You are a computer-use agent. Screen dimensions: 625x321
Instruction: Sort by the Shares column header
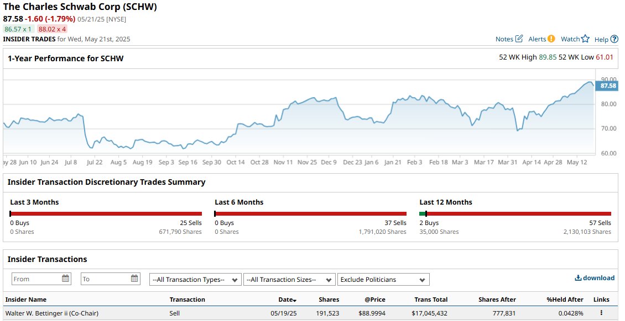pos(329,299)
